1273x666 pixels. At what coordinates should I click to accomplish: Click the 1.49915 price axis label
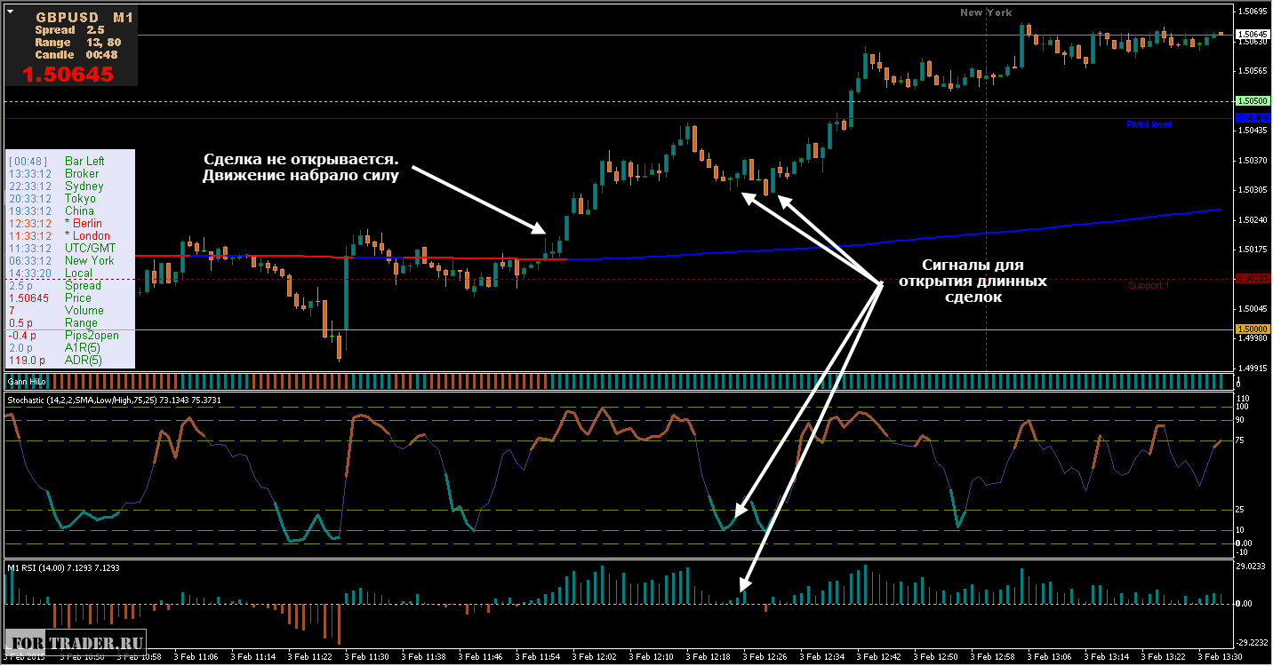1252,369
